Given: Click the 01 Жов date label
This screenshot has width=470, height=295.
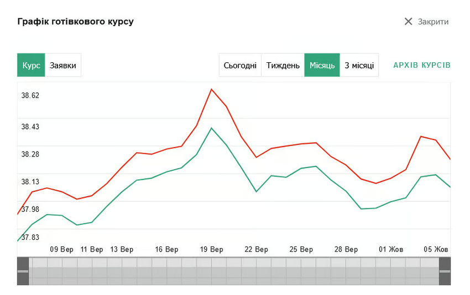Looking at the screenshot, I should 391,249.
